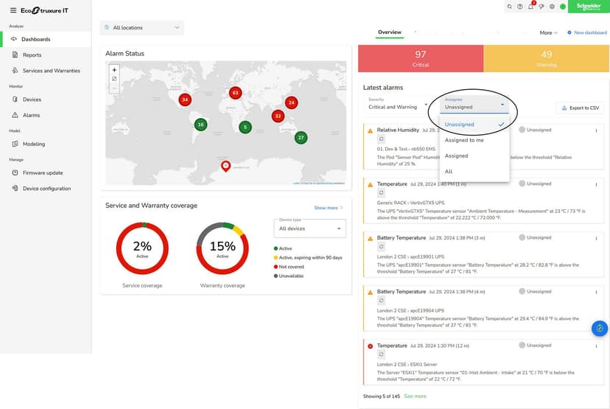The image size is (610, 409).
Task: Open the notifications bell
Action: click(x=530, y=7)
